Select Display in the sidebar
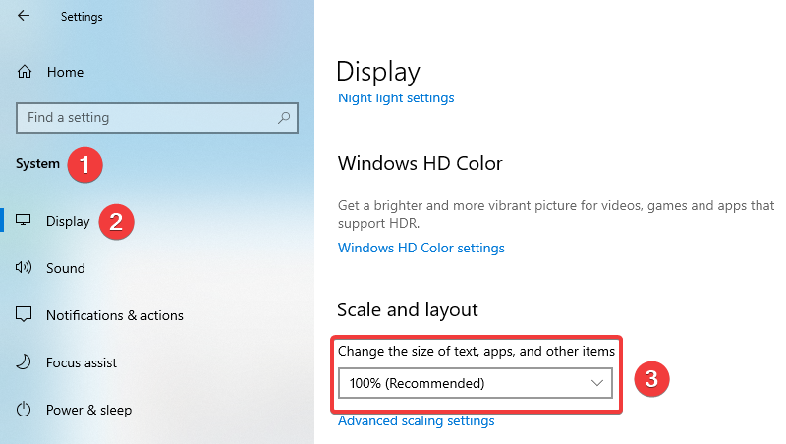 (x=68, y=221)
